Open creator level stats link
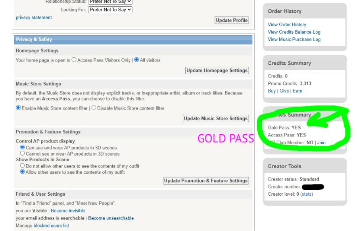Image resolution: width=357 pixels, height=231 pixels. coord(307,194)
